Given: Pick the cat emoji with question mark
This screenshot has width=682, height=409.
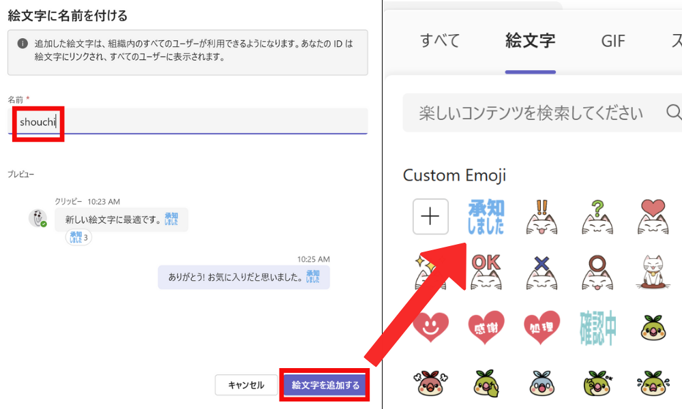Looking at the screenshot, I should tap(597, 217).
